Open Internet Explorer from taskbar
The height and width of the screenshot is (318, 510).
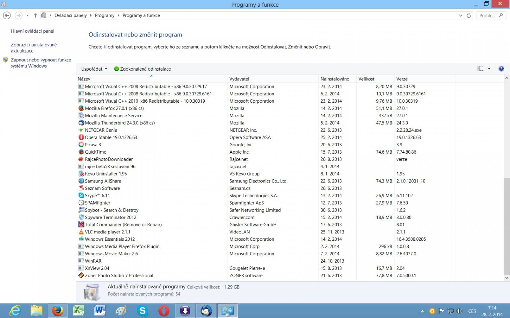[x=15, y=311]
